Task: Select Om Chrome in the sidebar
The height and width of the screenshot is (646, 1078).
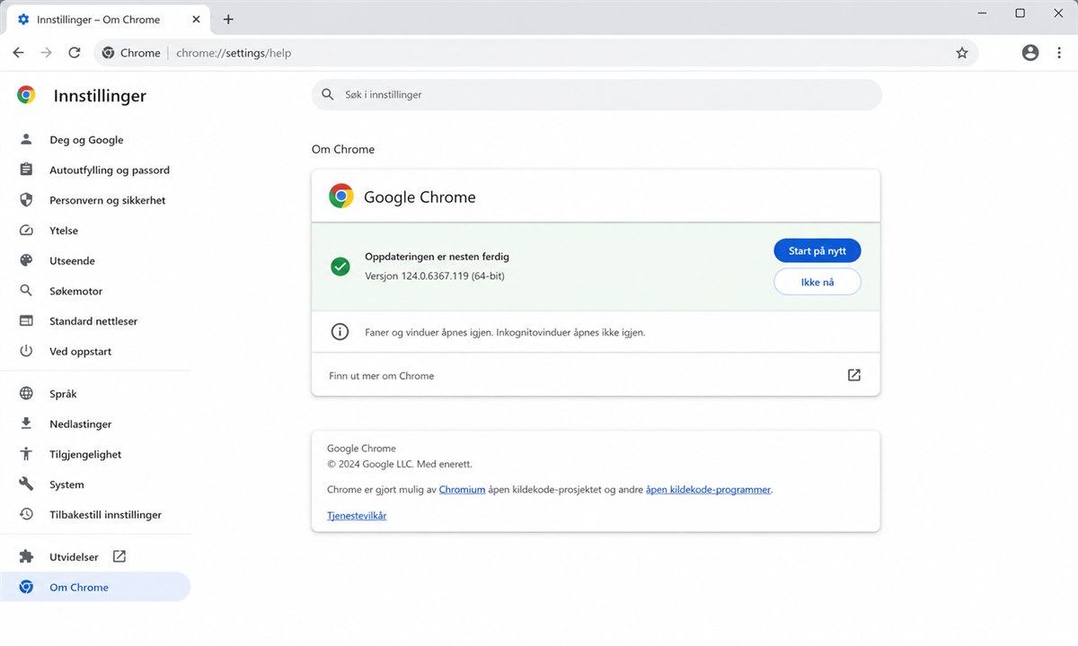Action: click(95, 587)
